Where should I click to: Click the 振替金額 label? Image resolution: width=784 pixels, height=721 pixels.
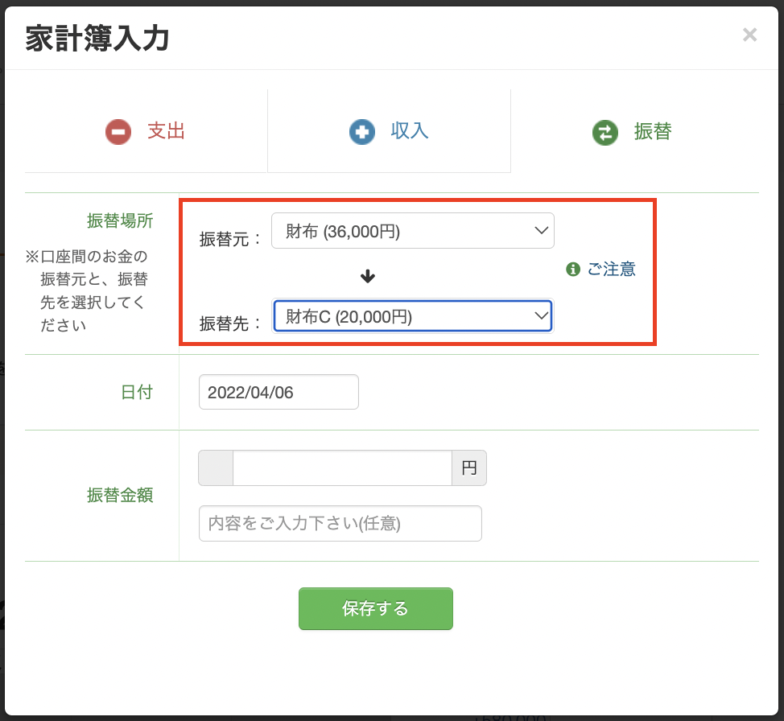tap(120, 495)
